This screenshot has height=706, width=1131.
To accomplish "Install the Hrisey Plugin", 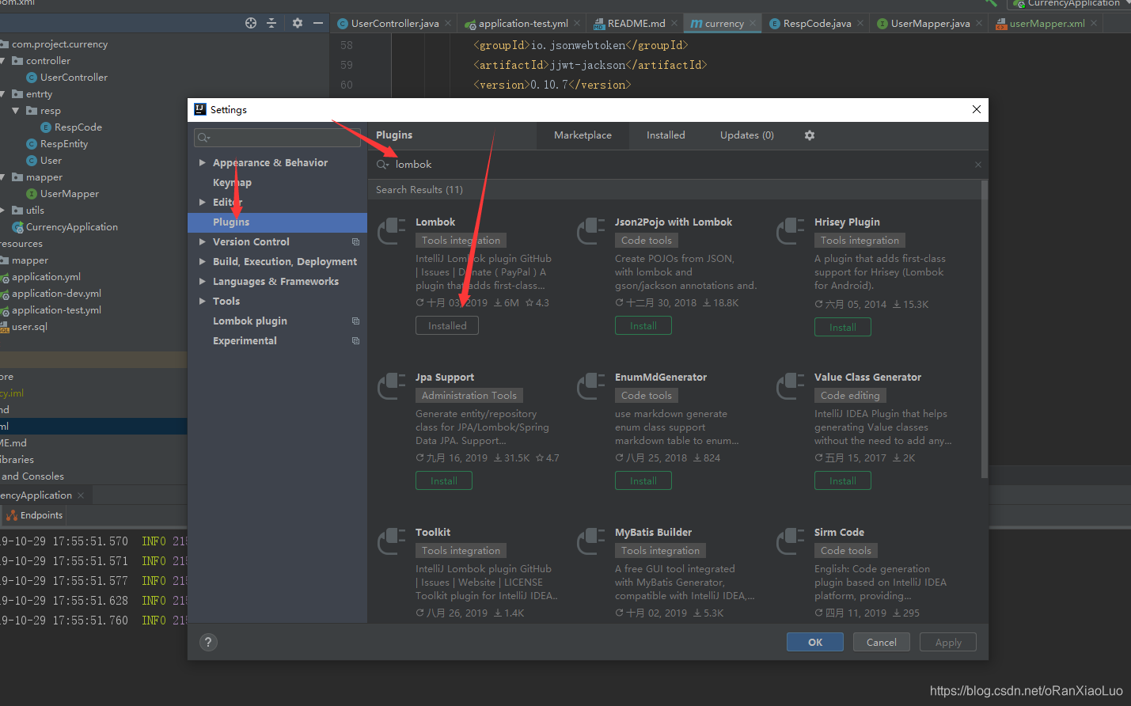I will click(843, 327).
